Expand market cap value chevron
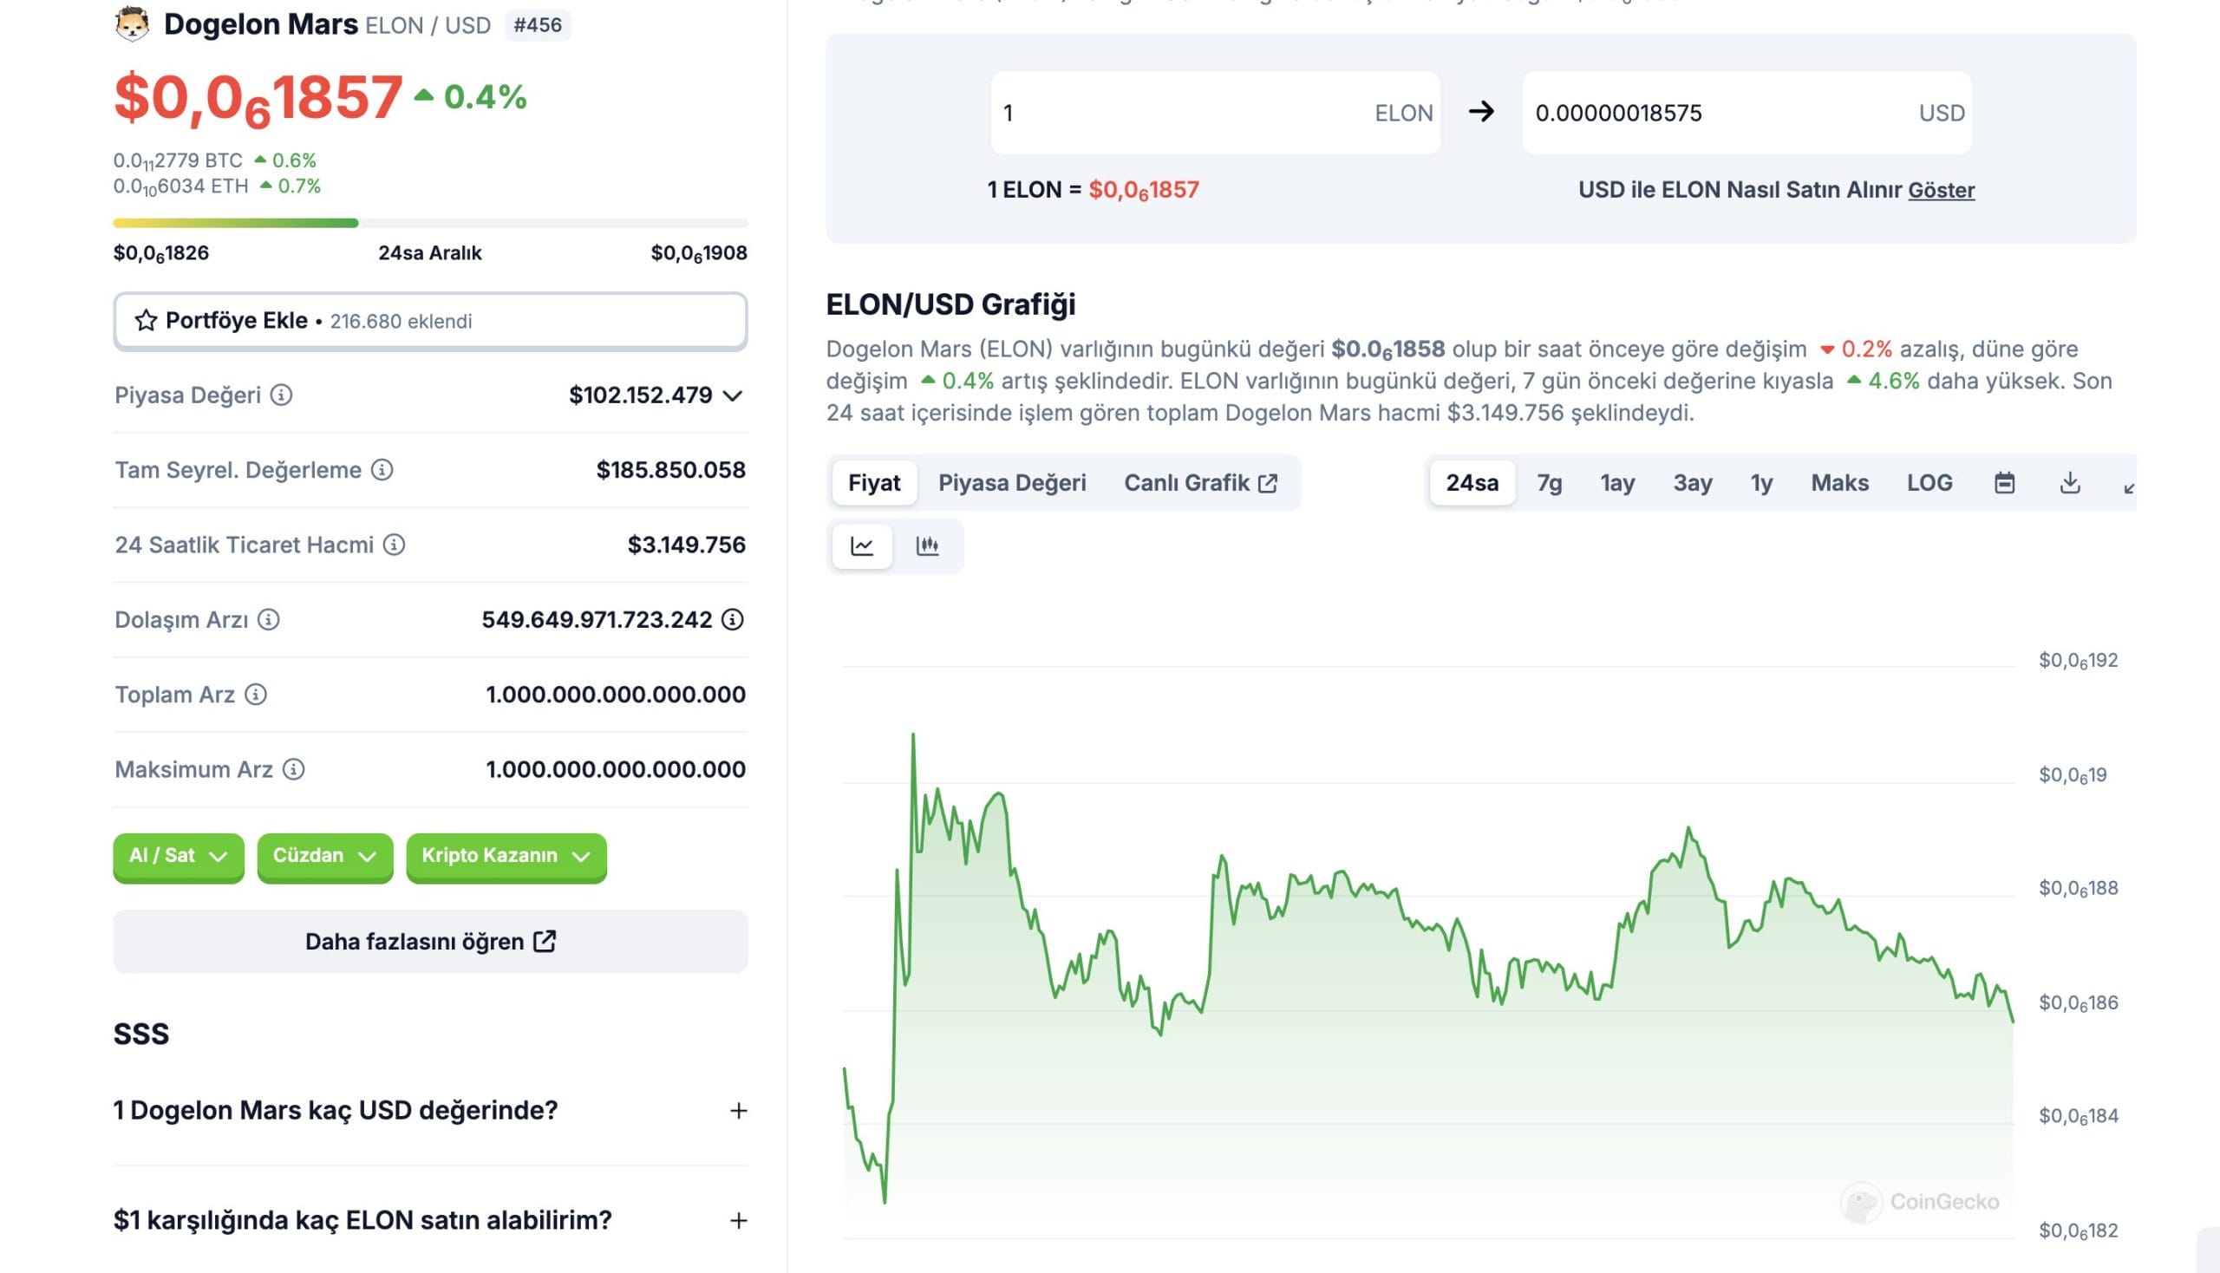The width and height of the screenshot is (2220, 1273). pos(733,396)
